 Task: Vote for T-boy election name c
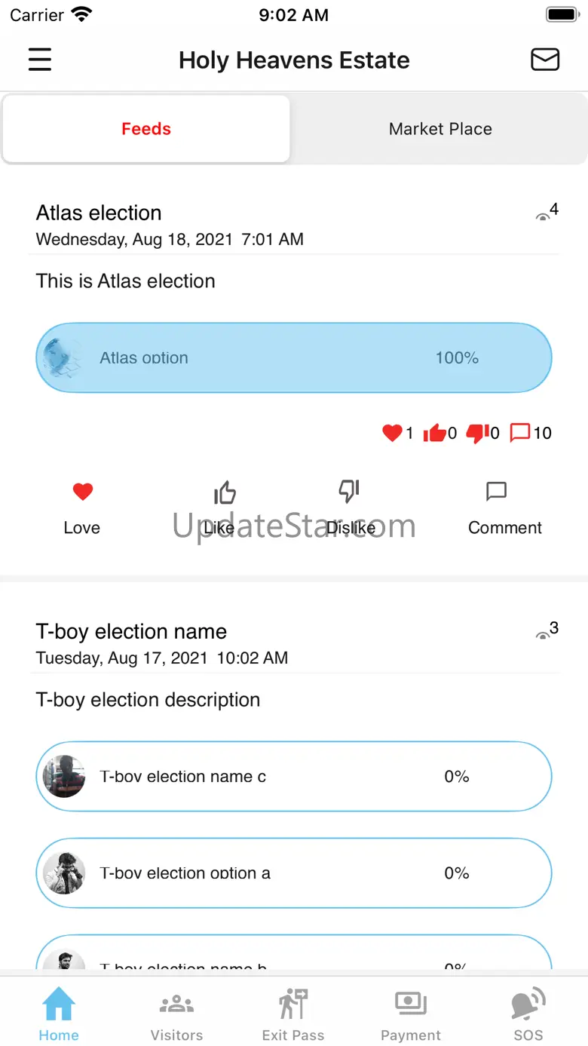[294, 777]
